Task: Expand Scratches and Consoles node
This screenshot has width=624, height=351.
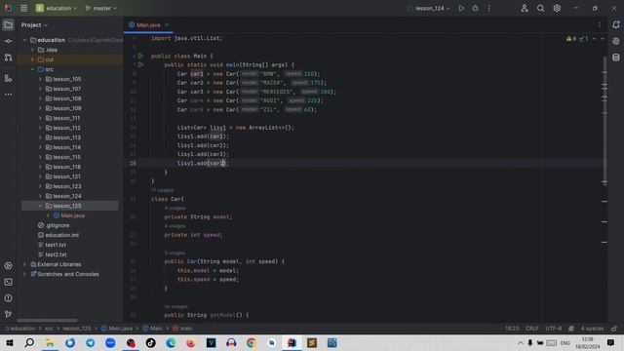Action: [24, 274]
